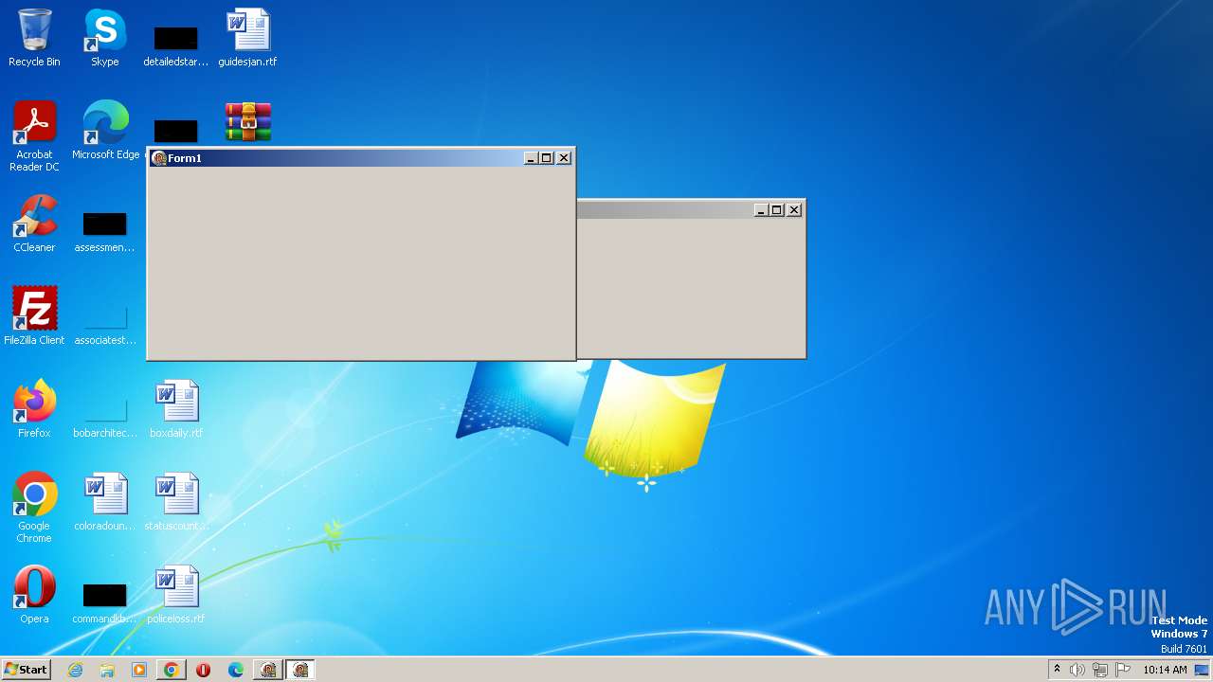Minimize the untitled background window
This screenshot has height=682, width=1213.
pos(761,210)
